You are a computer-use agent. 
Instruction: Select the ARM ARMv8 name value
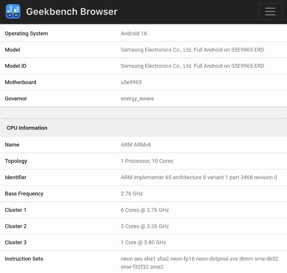pos(136,145)
